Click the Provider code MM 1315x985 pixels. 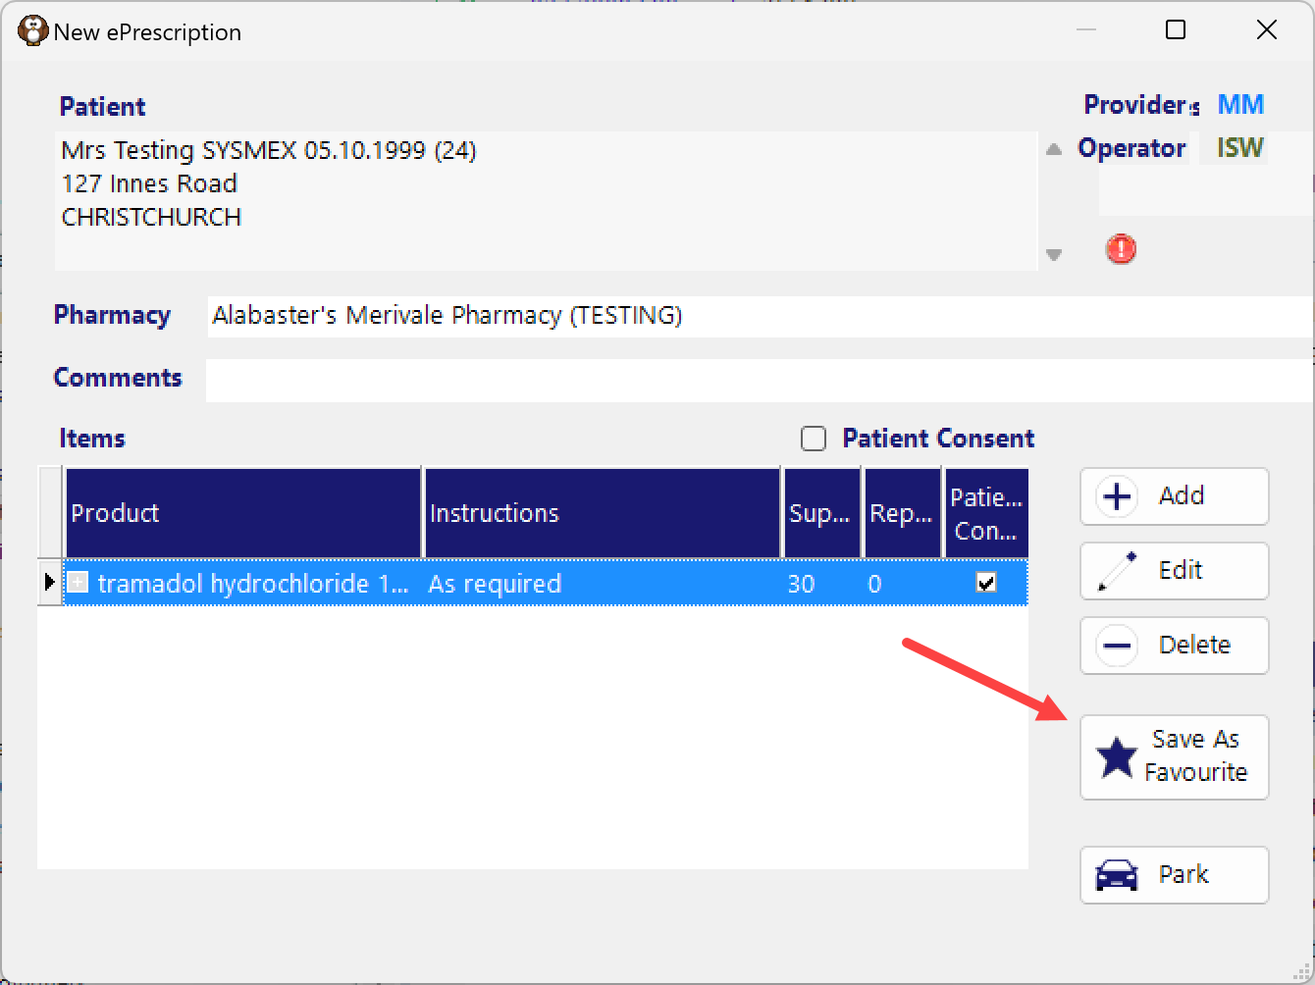click(x=1240, y=105)
